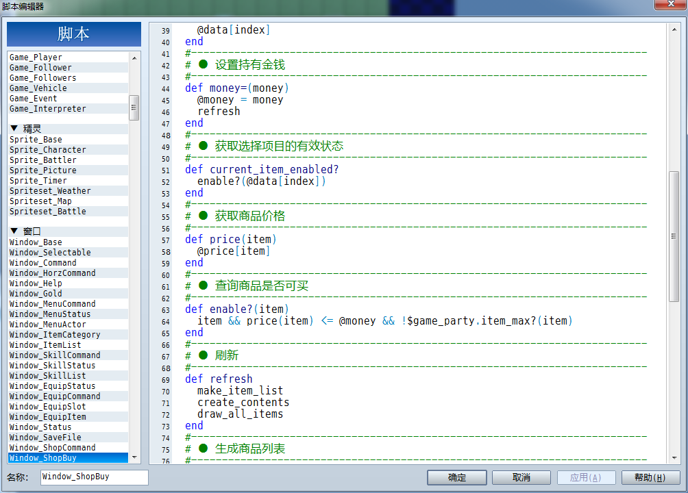Select the Game_Vehicle script
688x493 pixels.
[x=69, y=88]
